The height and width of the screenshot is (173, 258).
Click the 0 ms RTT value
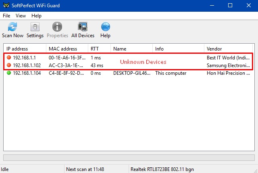[96, 73]
